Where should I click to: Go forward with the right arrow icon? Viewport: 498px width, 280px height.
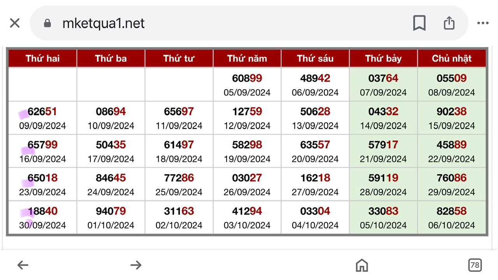(x=136, y=265)
